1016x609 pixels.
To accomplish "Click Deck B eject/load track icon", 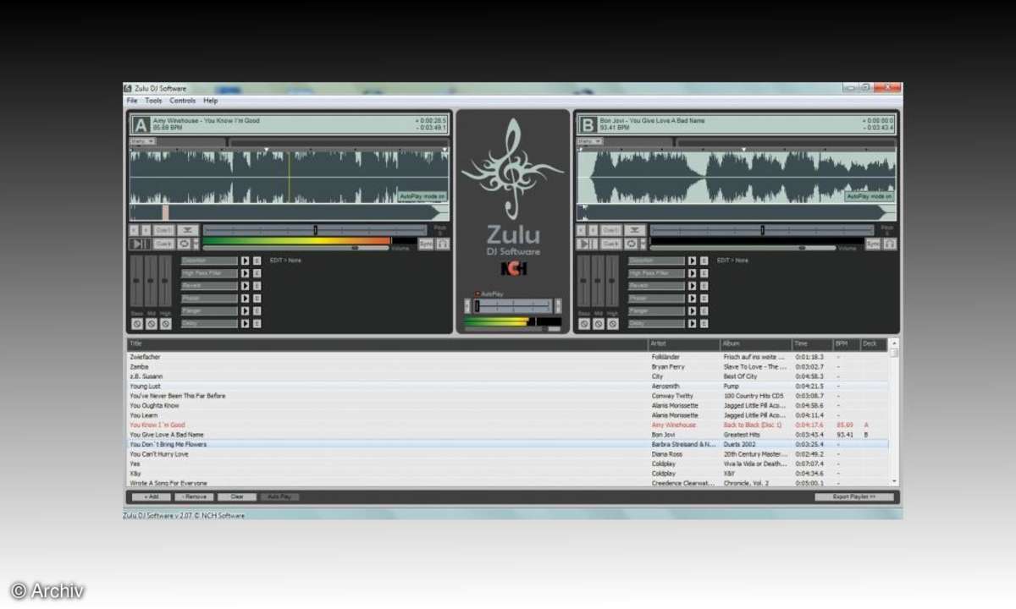I will [x=635, y=230].
